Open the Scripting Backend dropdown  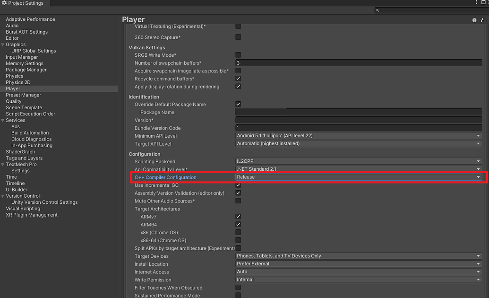(x=358, y=161)
